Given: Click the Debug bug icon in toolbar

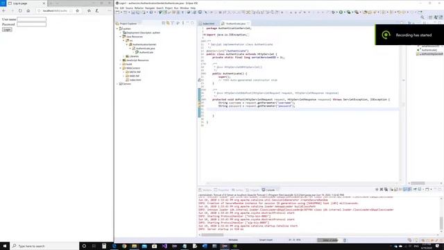Looking at the screenshot, I should (x=333, y=12).
